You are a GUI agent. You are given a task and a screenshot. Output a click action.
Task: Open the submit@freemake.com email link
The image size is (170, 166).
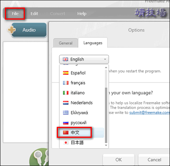tap(149, 113)
